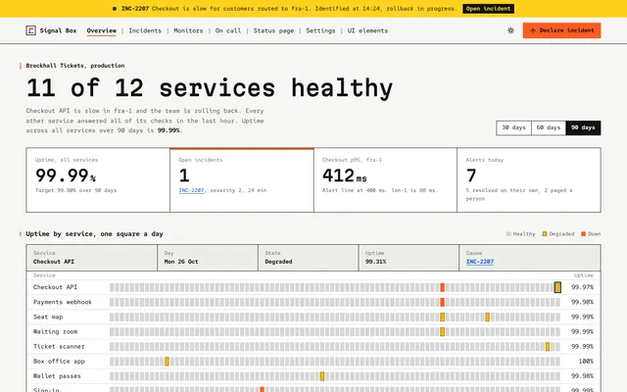Image resolution: width=627 pixels, height=392 pixels.
Task: Click the Degraded legend swatch
Action: coord(545,234)
